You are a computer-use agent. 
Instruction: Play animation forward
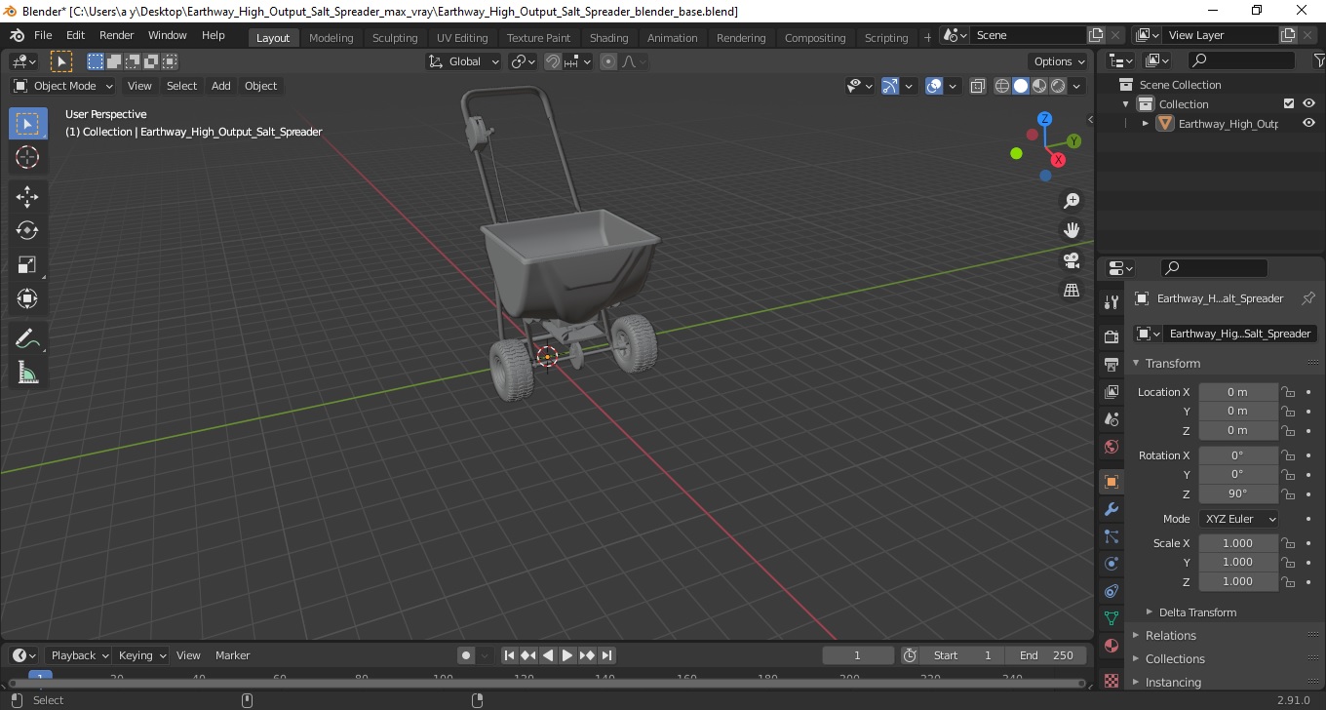click(x=567, y=655)
